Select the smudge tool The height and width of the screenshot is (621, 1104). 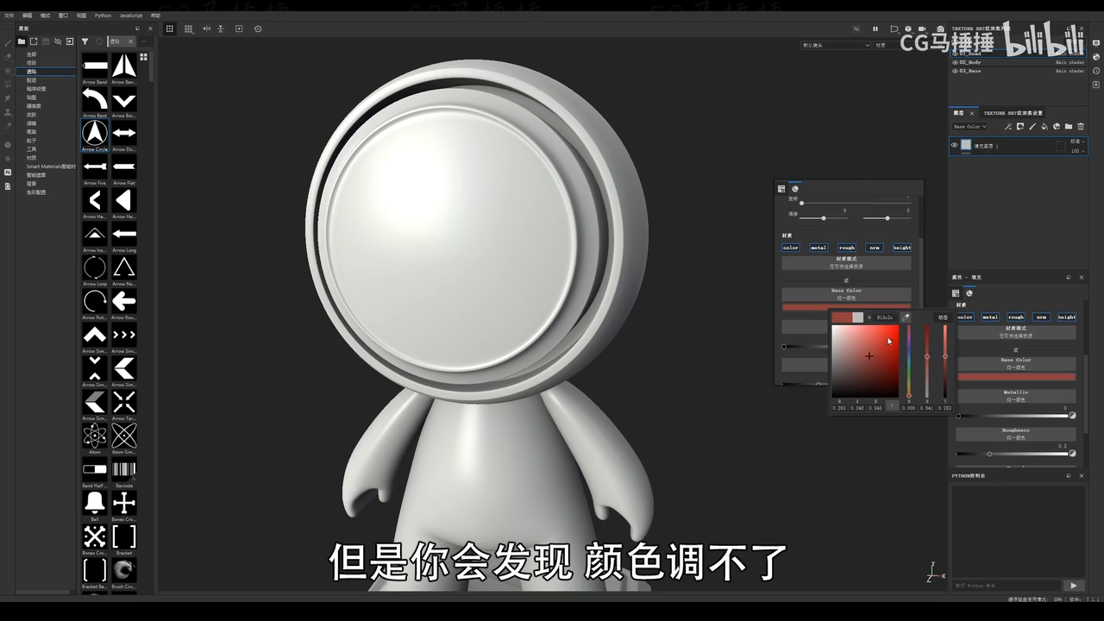8,97
